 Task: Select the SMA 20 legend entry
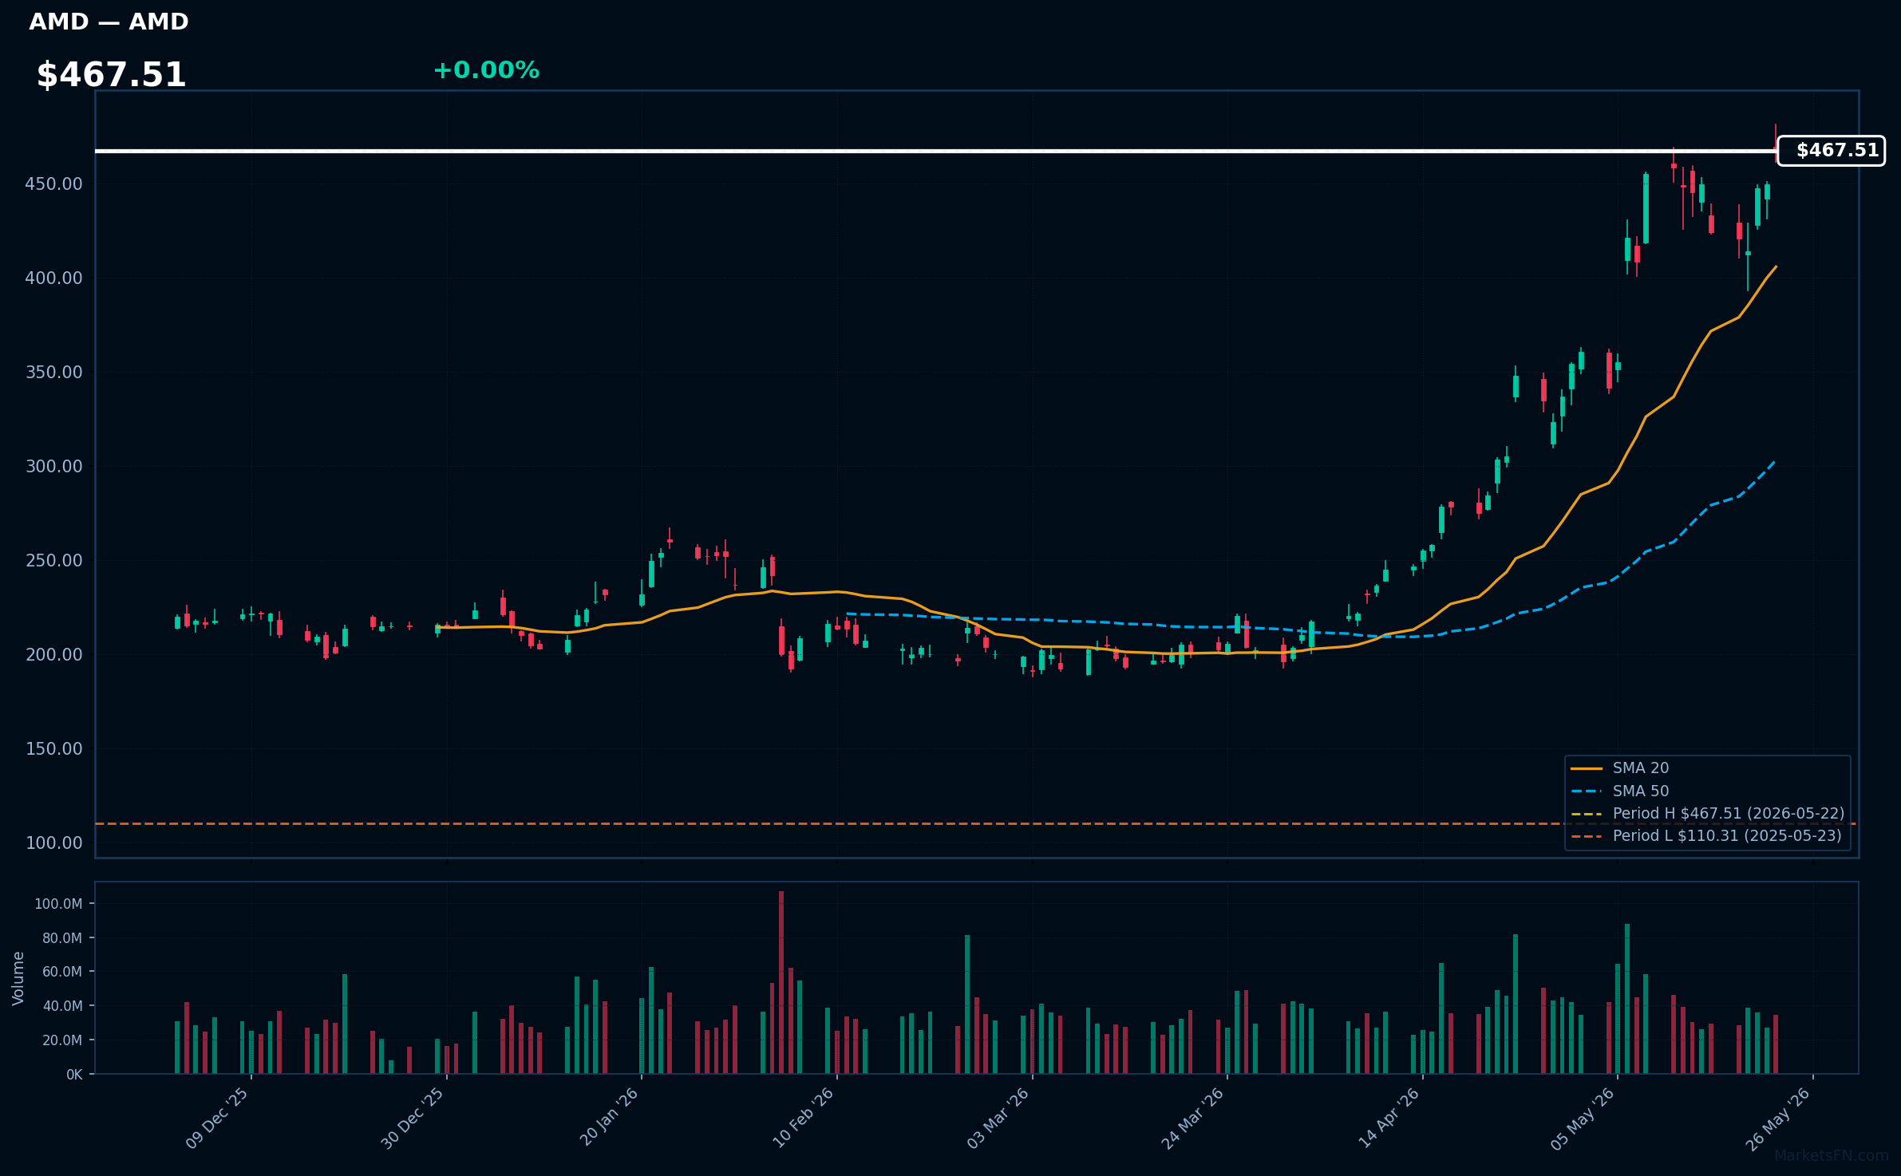point(1620,768)
